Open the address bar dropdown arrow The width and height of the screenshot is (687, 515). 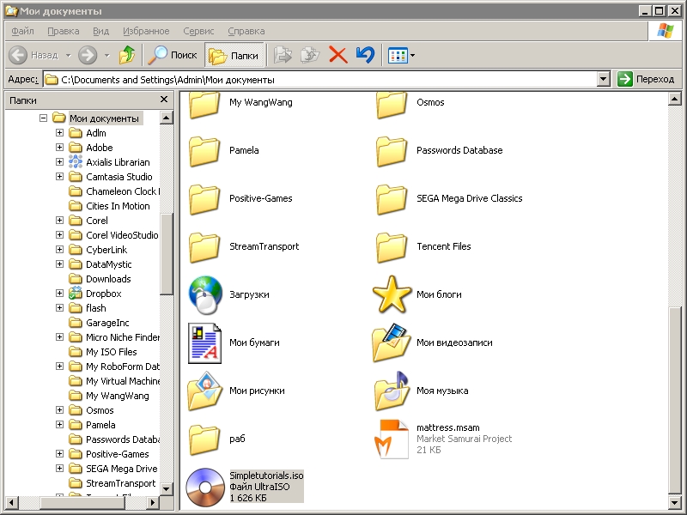(604, 79)
